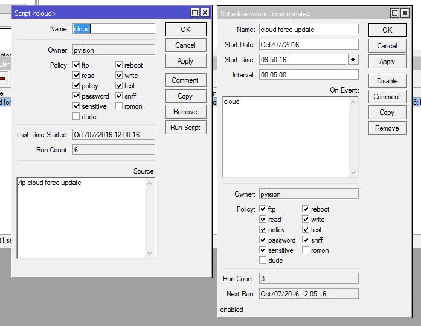
Task: Add a Comment to the script
Action: [x=185, y=80]
